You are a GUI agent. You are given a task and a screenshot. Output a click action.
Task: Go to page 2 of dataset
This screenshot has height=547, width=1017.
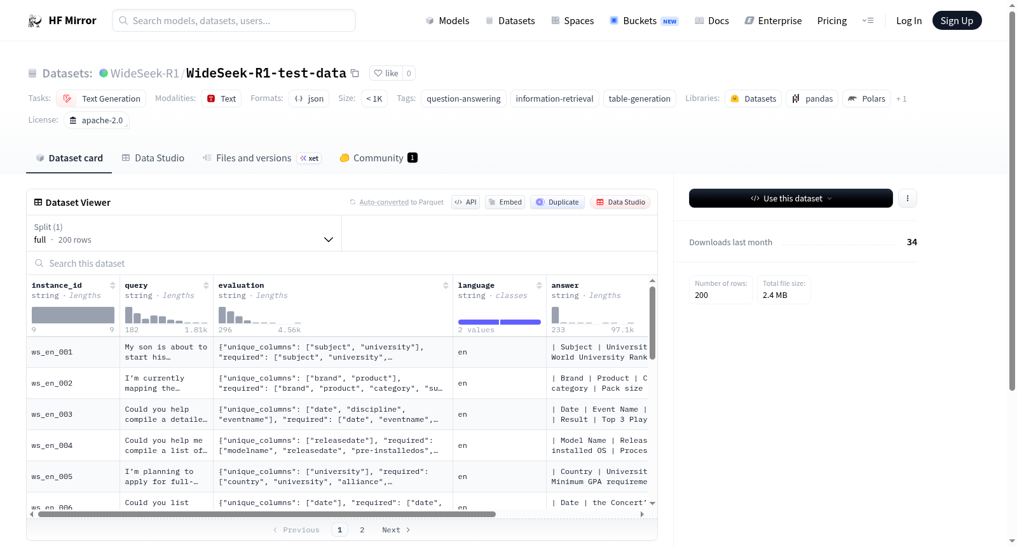point(362,530)
